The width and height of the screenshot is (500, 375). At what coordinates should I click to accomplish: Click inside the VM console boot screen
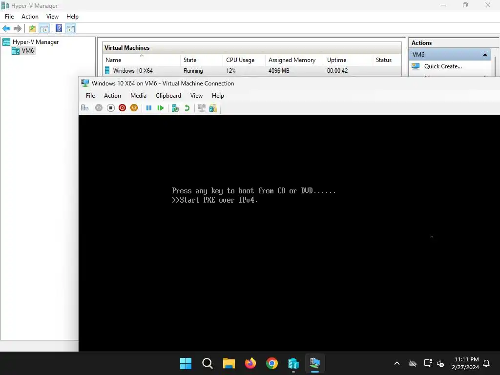pos(289,233)
